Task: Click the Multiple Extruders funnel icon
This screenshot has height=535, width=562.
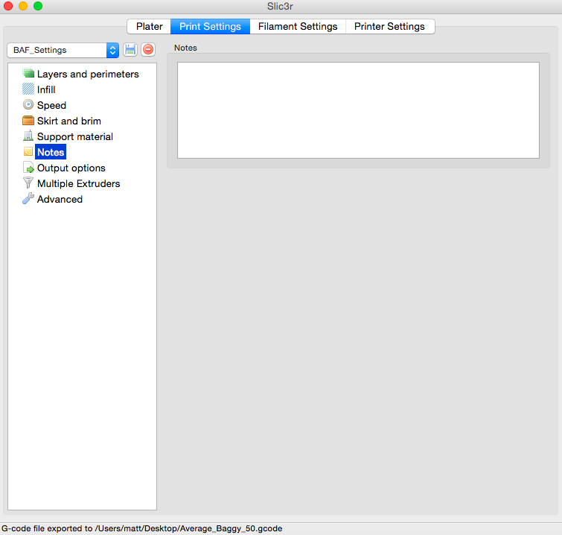Action: [28, 183]
